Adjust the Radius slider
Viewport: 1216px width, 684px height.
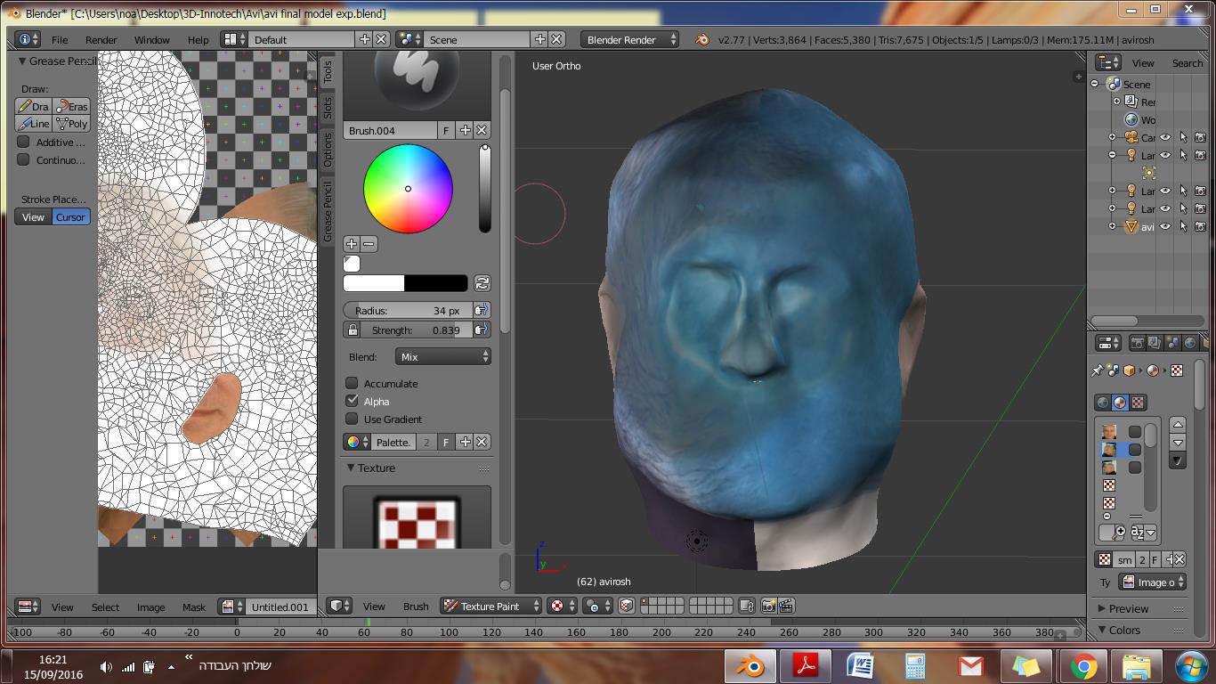408,310
